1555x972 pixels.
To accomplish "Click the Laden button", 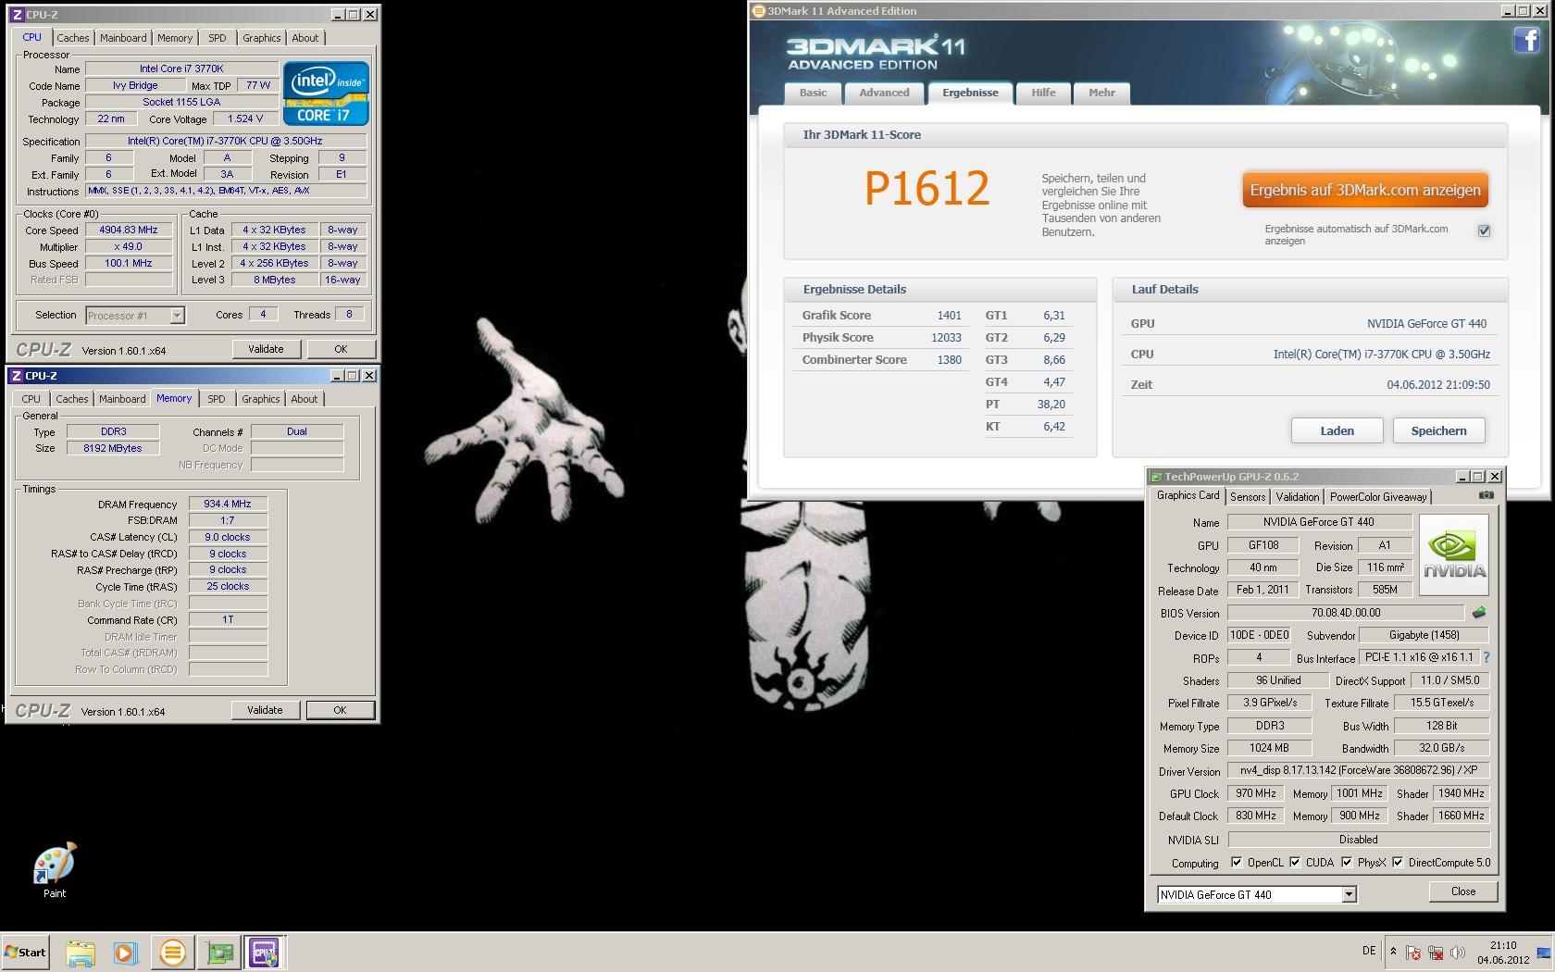I will 1337,430.
